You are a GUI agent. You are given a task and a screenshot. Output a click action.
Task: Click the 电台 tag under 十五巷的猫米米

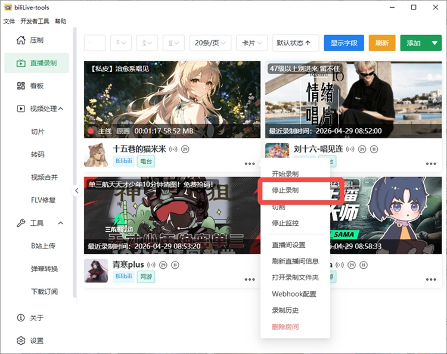[146, 162]
